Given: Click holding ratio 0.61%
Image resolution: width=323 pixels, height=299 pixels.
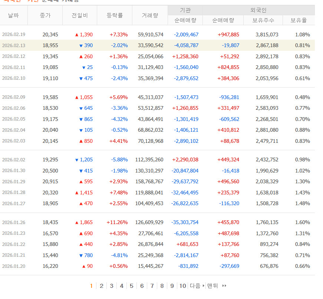Looking at the screenshot, I should (x=302, y=78).
